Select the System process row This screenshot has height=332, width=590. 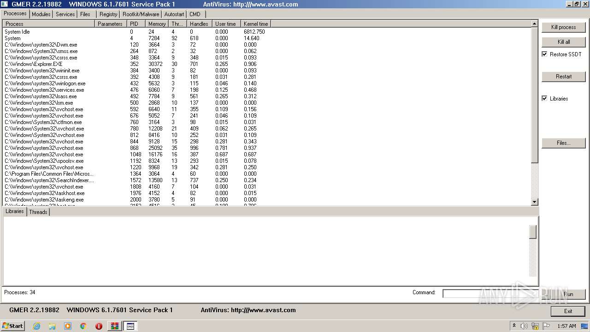(267, 38)
